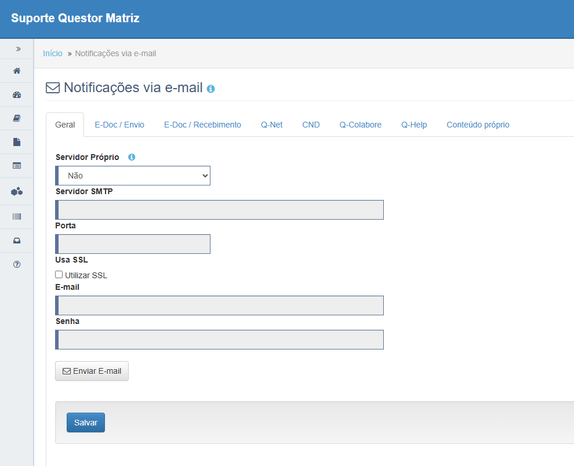The image size is (574, 466).
Task: Expand the sidebar with double chevron
Action: click(x=18, y=49)
